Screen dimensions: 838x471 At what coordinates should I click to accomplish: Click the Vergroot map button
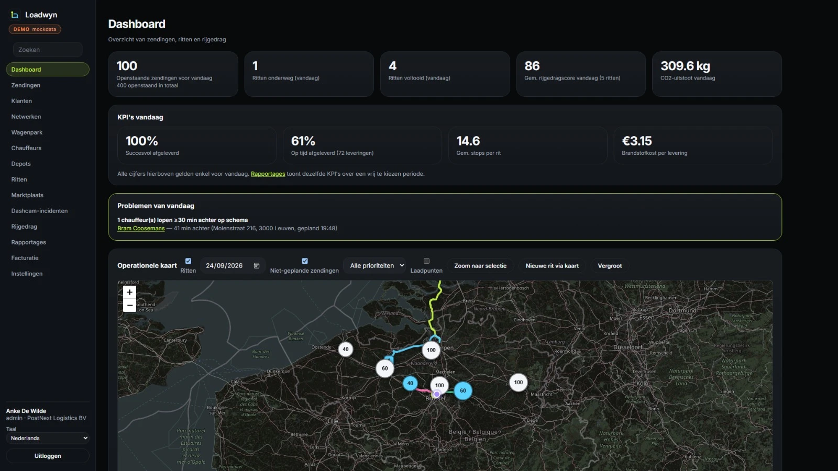(610, 266)
